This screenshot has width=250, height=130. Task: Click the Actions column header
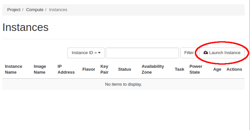234,69
